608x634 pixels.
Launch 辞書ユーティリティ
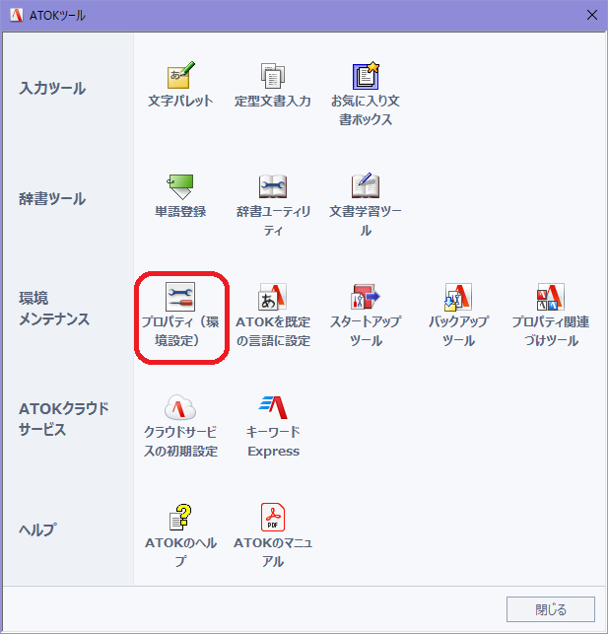(273, 205)
